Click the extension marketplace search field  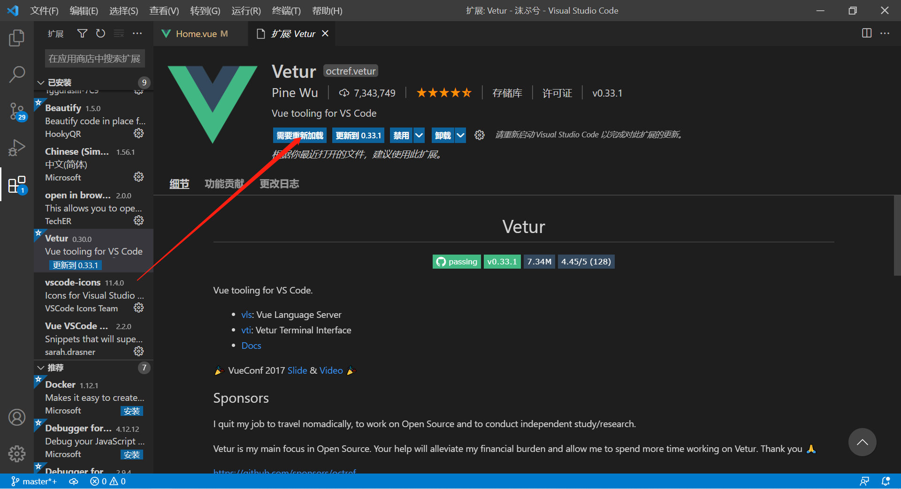tap(94, 58)
